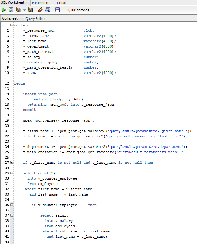Open Explain Plan dropdown arrow
Screen dimensions: 197x244
24,10
